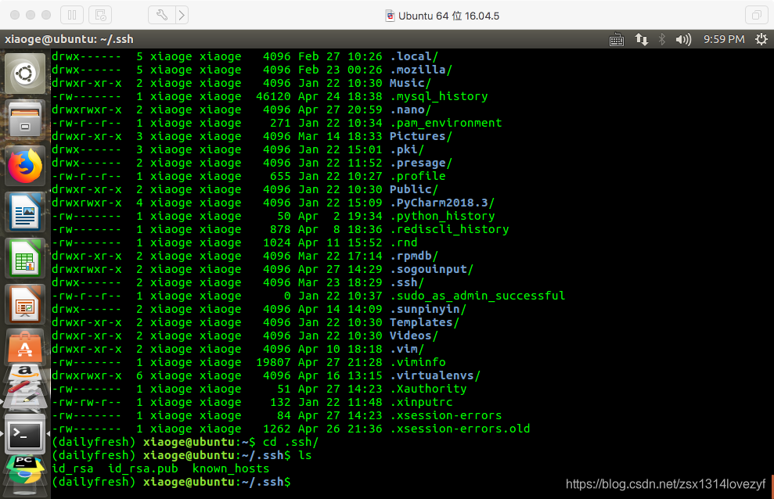Pause the virtual machine

click(x=72, y=16)
